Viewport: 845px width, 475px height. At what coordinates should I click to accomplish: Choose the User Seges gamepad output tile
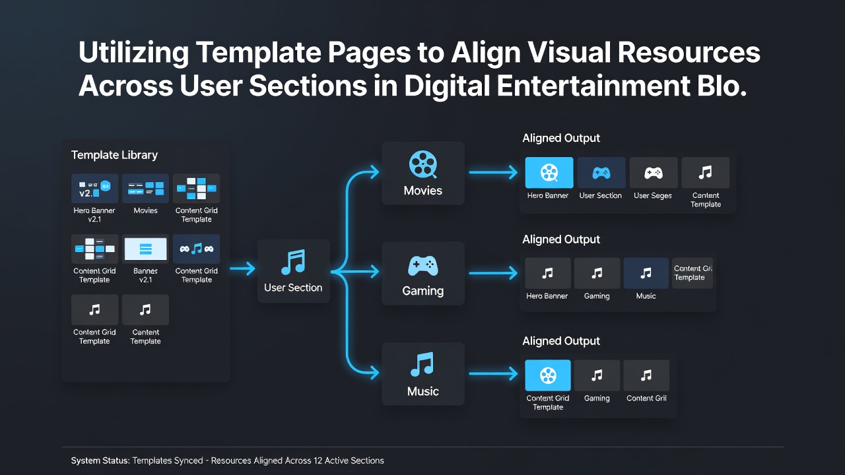[x=653, y=173]
